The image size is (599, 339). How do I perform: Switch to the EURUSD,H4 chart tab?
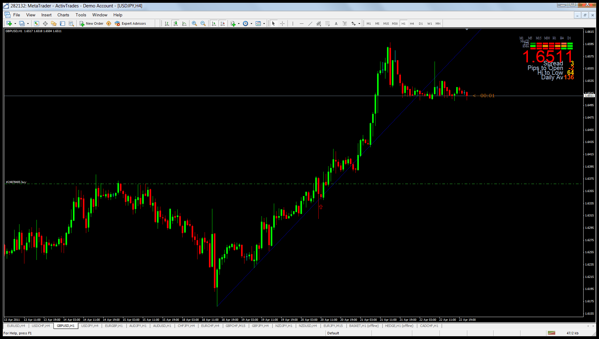[x=16, y=326]
